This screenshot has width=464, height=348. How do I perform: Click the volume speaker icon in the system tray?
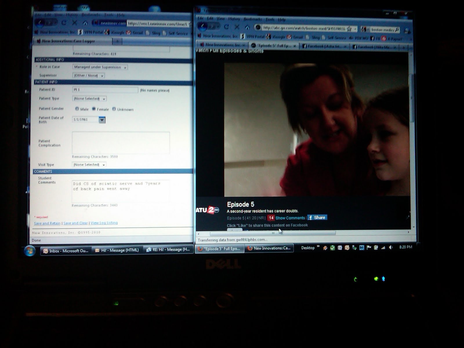click(x=391, y=247)
